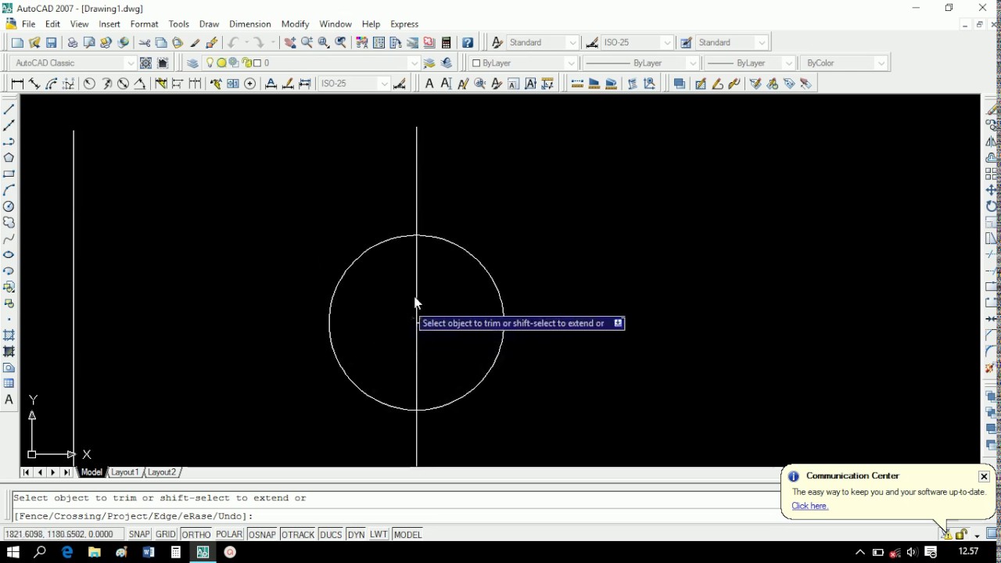Toggle SNAP mode in status bar

pos(139,534)
